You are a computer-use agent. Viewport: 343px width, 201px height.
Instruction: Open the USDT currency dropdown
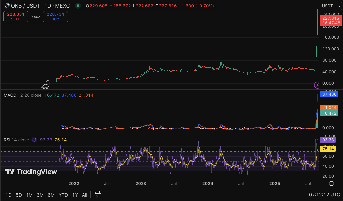click(330, 6)
